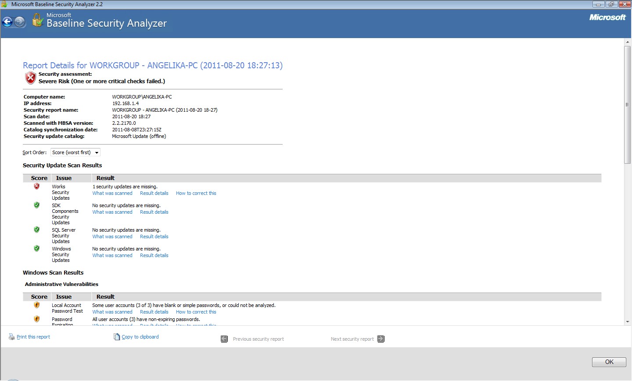Screen dimensions: 632x381
Task: Click the severe risk red shield icon
Action: 30,78
